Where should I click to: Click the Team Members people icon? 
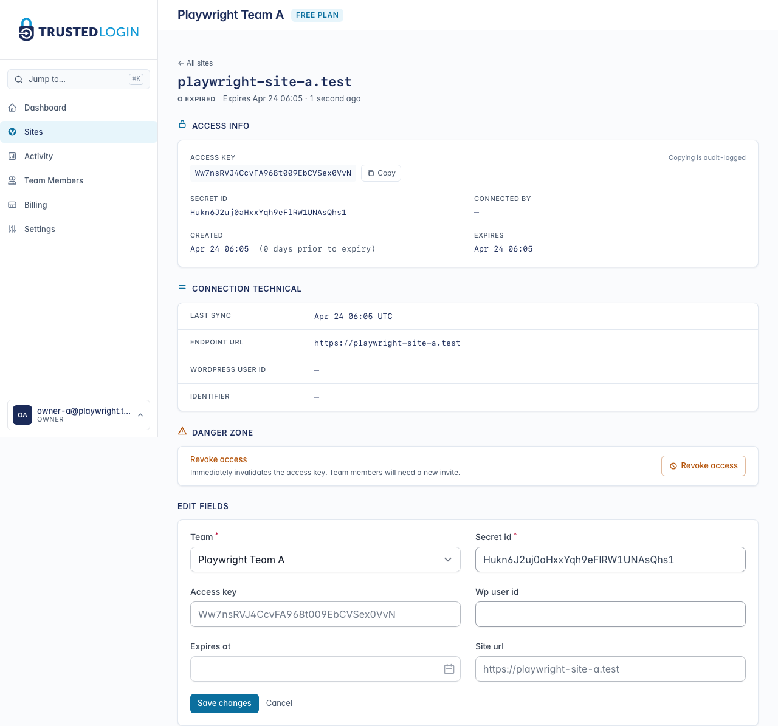click(12, 180)
